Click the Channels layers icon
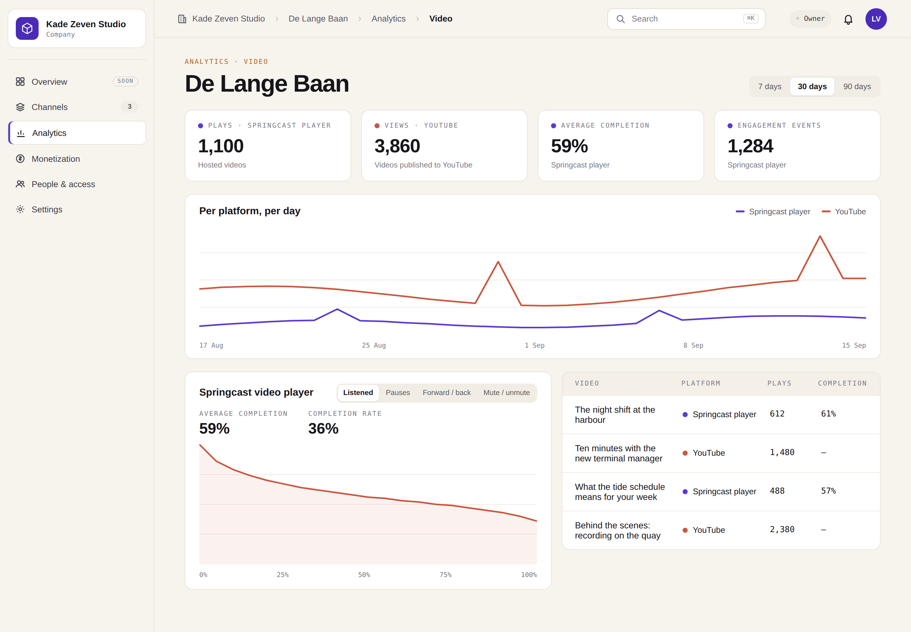This screenshot has width=911, height=632. tap(20, 107)
